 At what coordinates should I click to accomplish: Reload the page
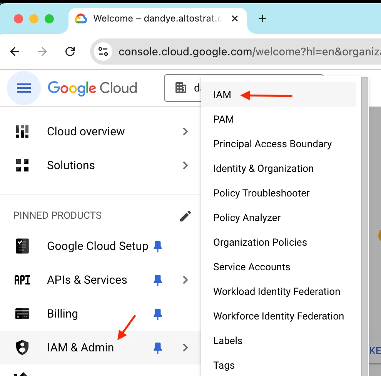coord(70,52)
